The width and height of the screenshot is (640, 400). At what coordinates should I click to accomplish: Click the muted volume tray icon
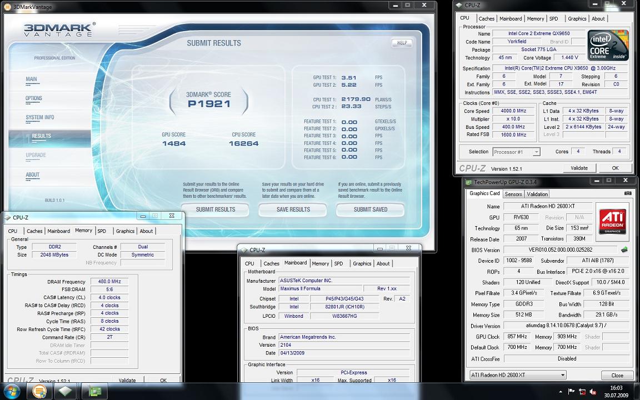coord(593,392)
